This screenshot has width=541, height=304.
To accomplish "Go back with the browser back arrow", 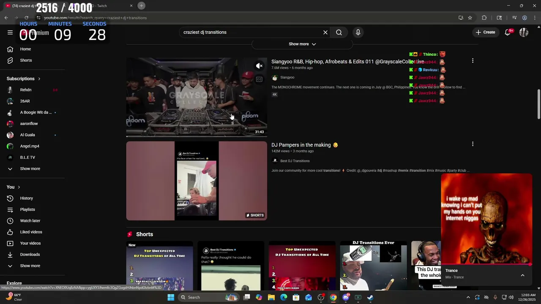I will click(x=6, y=18).
